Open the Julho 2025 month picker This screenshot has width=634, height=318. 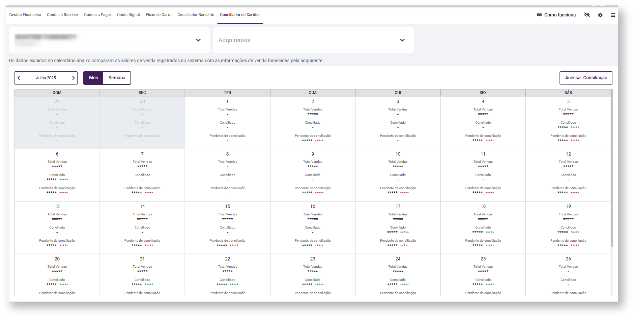pyautogui.click(x=46, y=78)
